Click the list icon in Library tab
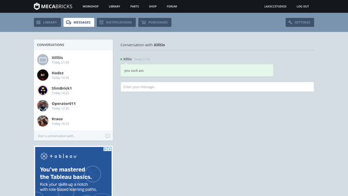Viewport: 348px width, 196px height. point(39,22)
